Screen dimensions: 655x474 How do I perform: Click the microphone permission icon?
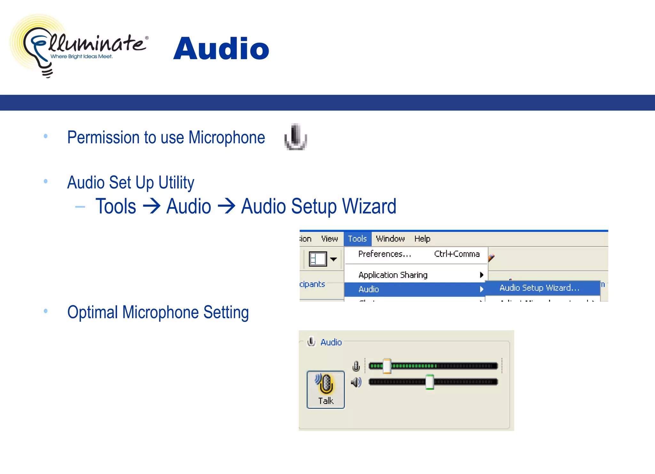coord(296,137)
